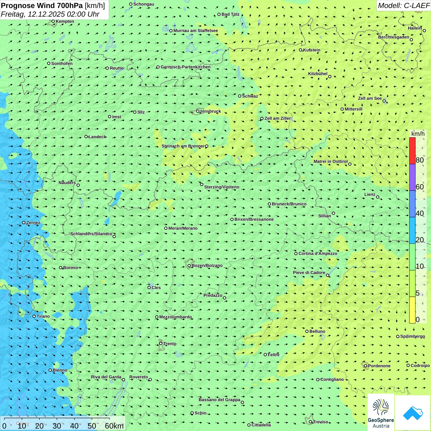The width and height of the screenshot is (431, 431).
Task: Click the 'Zell am Ziller' label
Action: 277,118
